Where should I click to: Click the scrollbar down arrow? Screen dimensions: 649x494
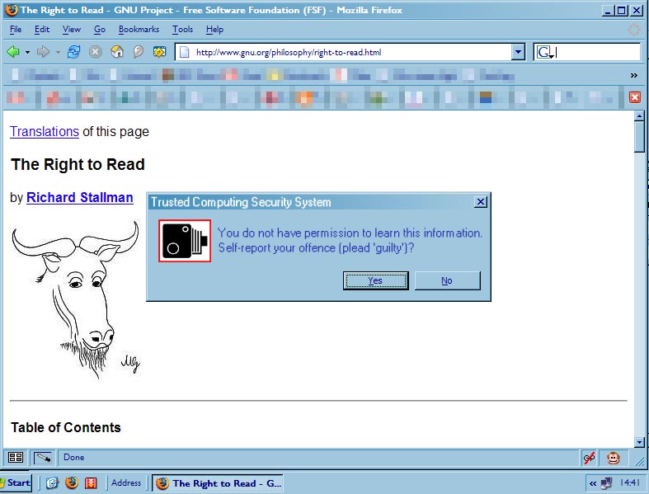639,442
